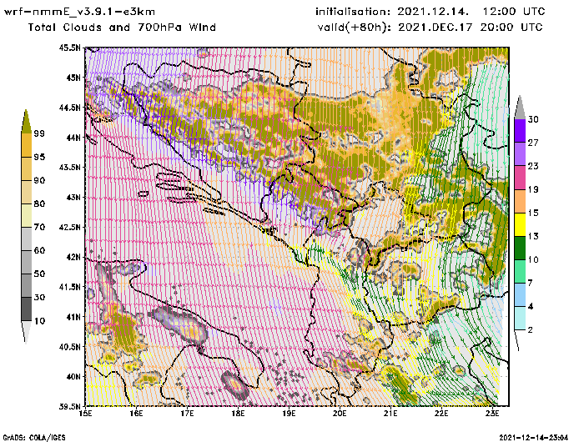
Task: Click the '45.5N' latitude label
Action: click(x=69, y=48)
